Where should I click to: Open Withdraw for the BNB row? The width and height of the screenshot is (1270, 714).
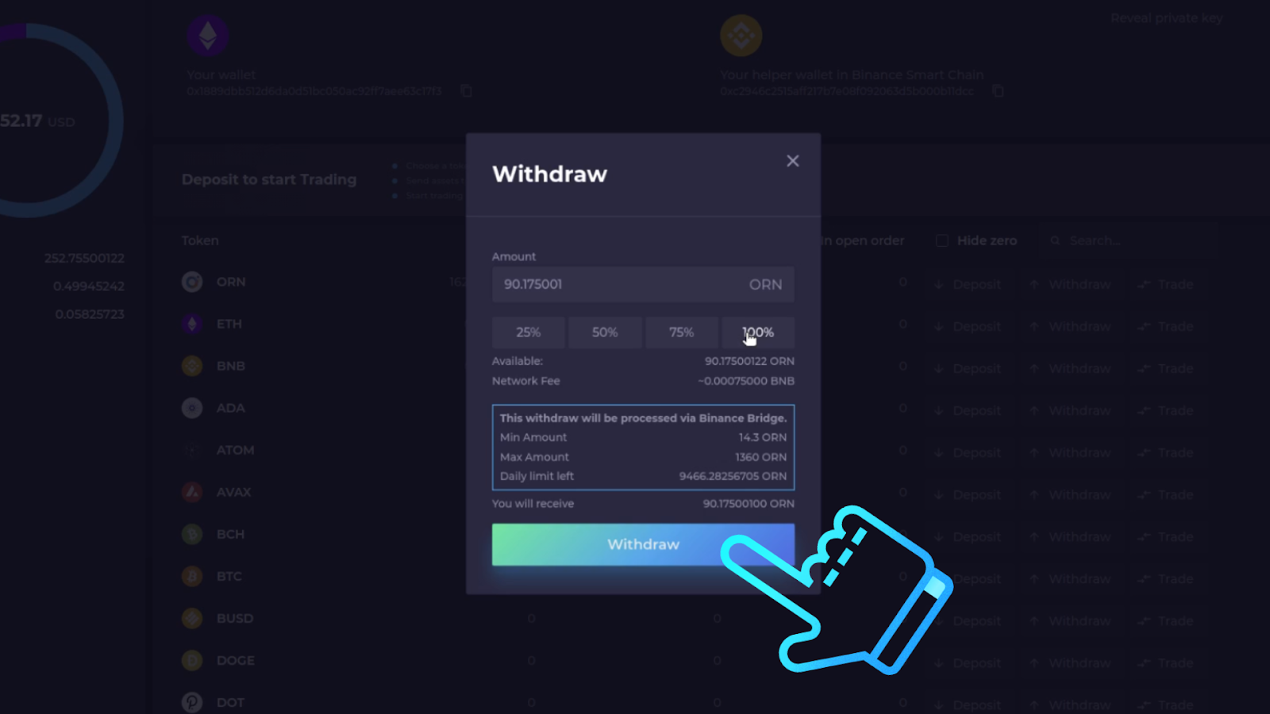click(1071, 368)
